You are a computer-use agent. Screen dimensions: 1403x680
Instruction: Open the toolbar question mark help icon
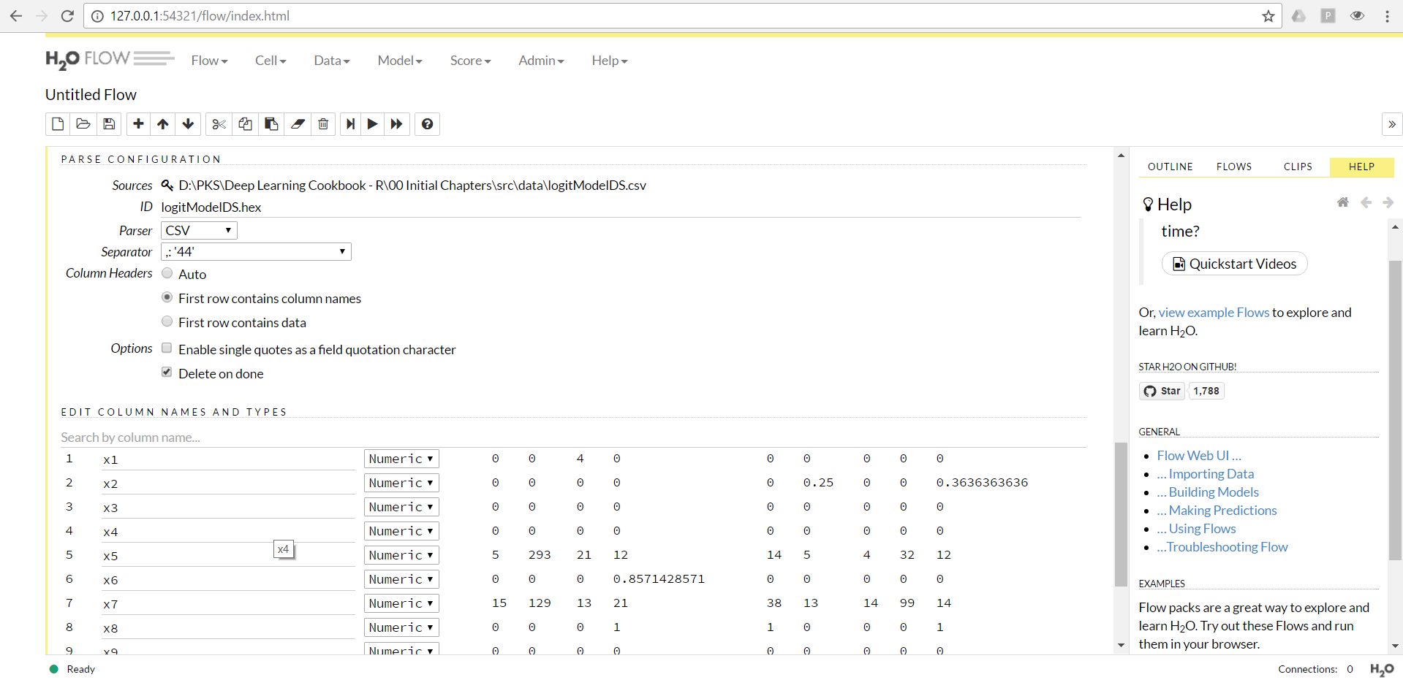pos(428,124)
